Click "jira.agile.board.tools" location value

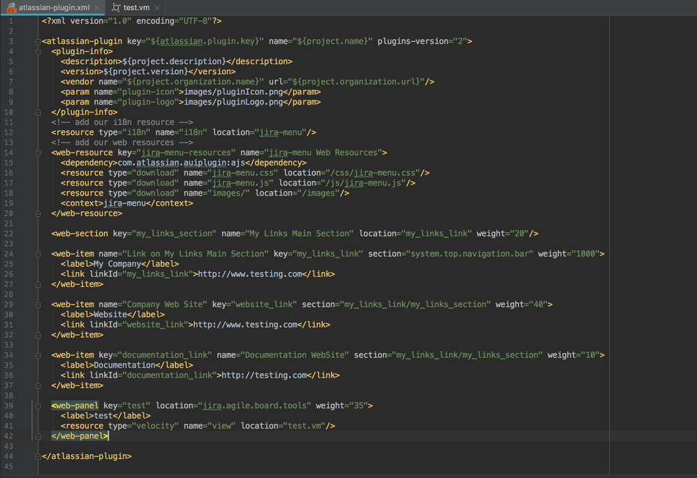tap(254, 406)
